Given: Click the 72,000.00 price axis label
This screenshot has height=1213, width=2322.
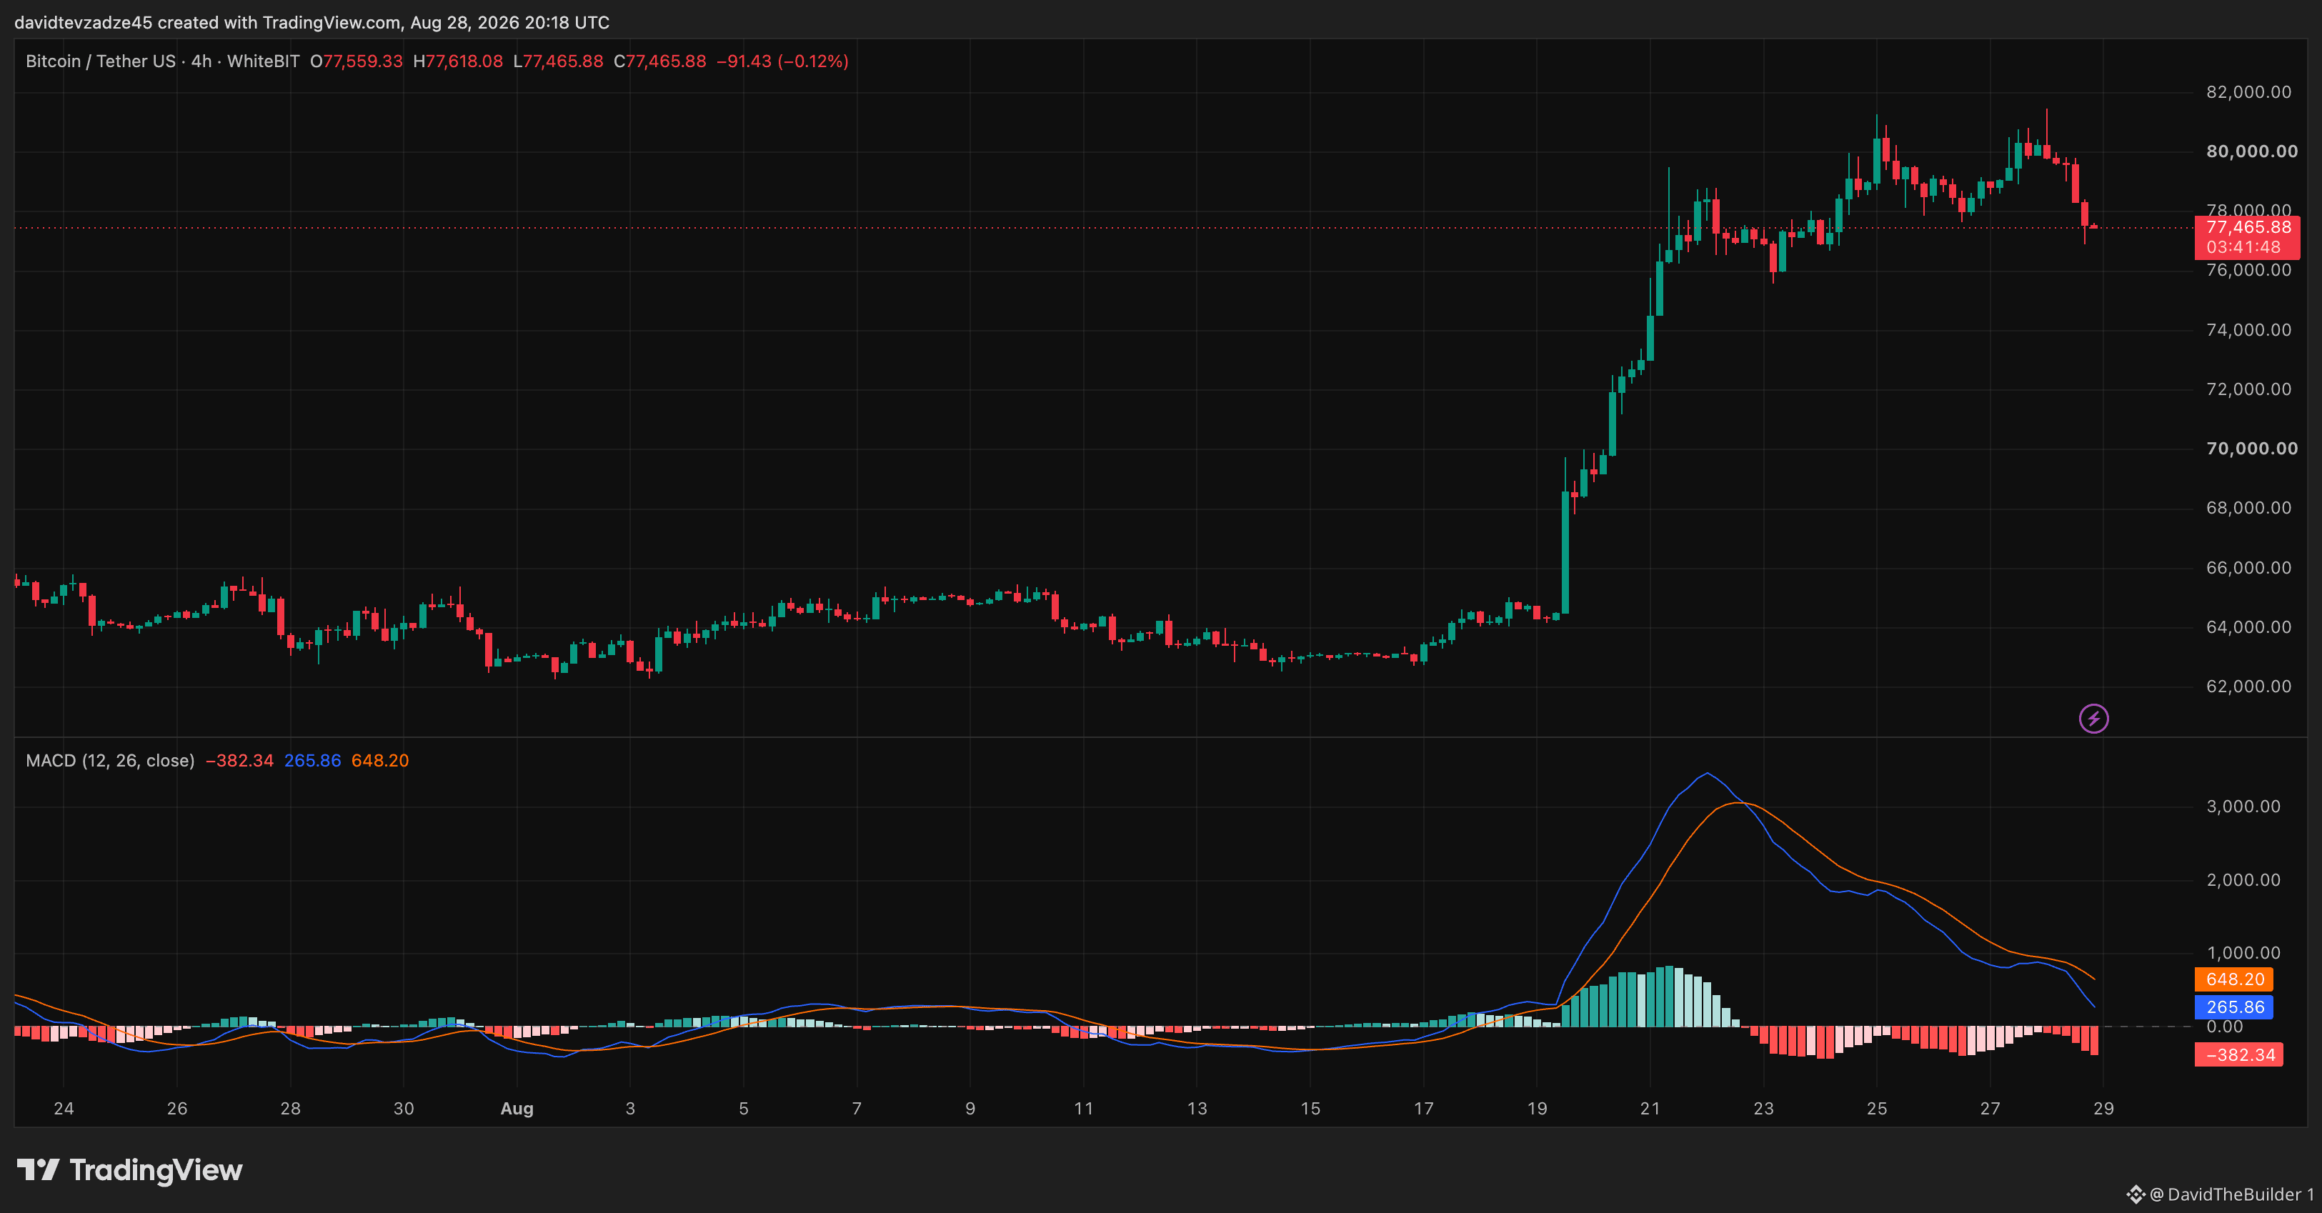Looking at the screenshot, I should click(x=2248, y=389).
